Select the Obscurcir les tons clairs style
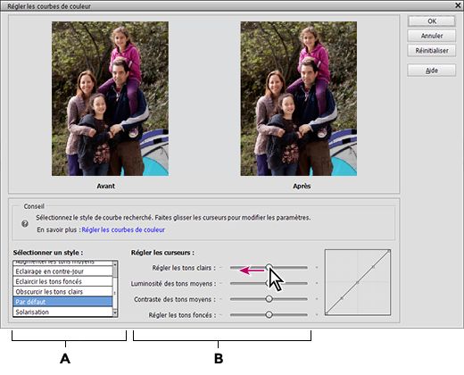This screenshot has height=375, width=464. pos(62,292)
